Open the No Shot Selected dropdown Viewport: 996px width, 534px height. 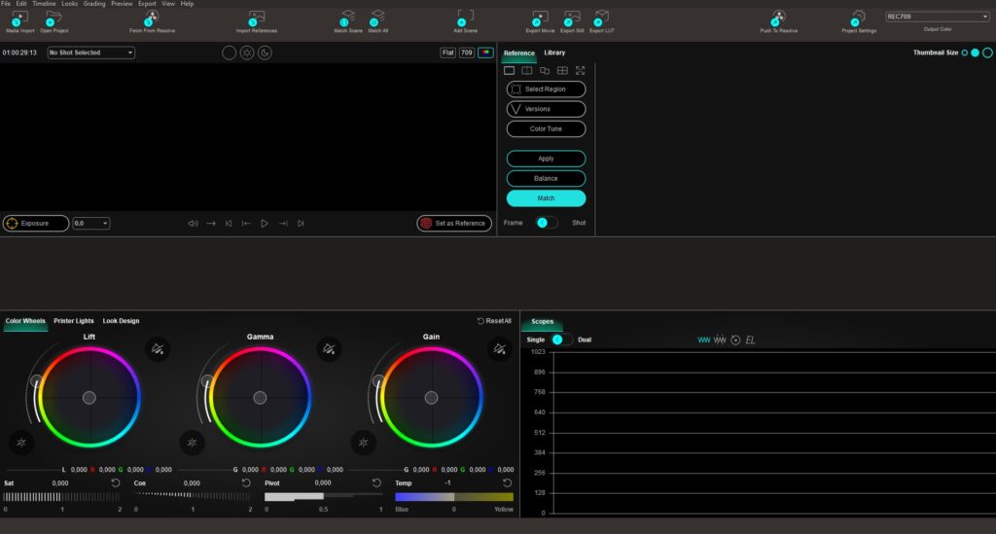click(90, 53)
